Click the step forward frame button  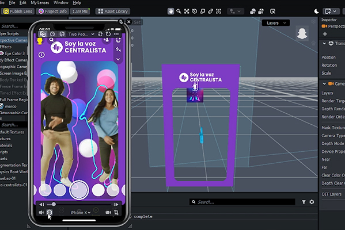coord(116,205)
